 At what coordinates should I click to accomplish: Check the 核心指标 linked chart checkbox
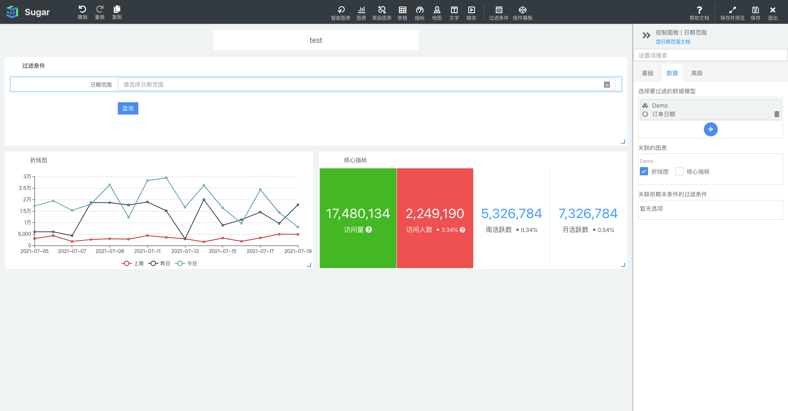click(679, 172)
